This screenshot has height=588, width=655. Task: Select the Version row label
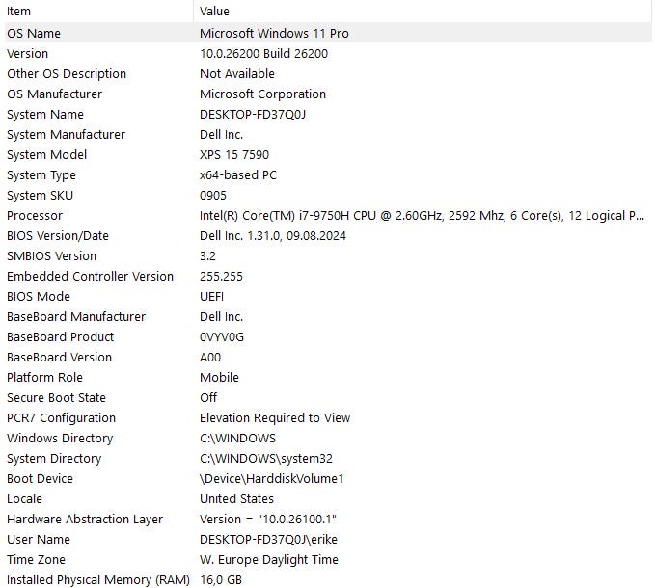[28, 53]
